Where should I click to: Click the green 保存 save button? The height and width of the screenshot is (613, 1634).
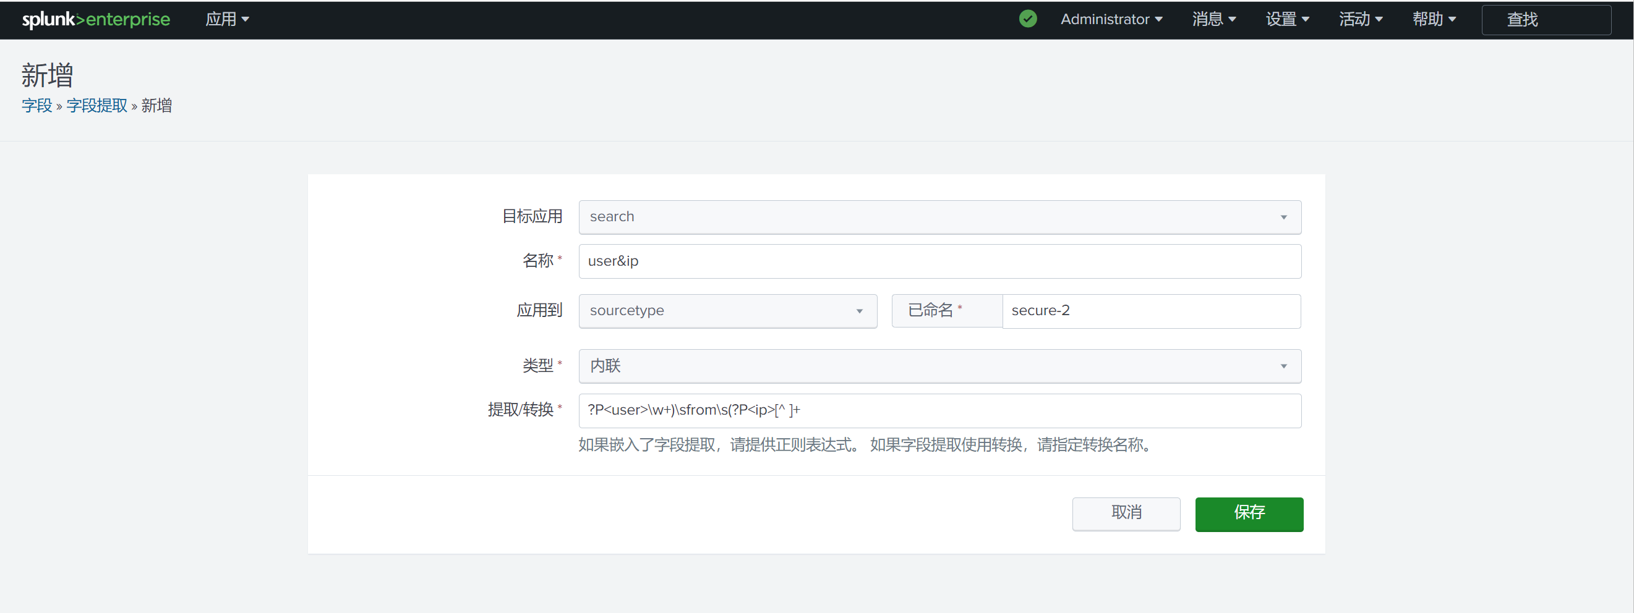click(x=1249, y=514)
